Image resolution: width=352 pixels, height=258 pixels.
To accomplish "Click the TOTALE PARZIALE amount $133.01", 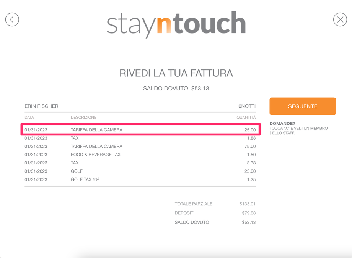I will coord(248,204).
